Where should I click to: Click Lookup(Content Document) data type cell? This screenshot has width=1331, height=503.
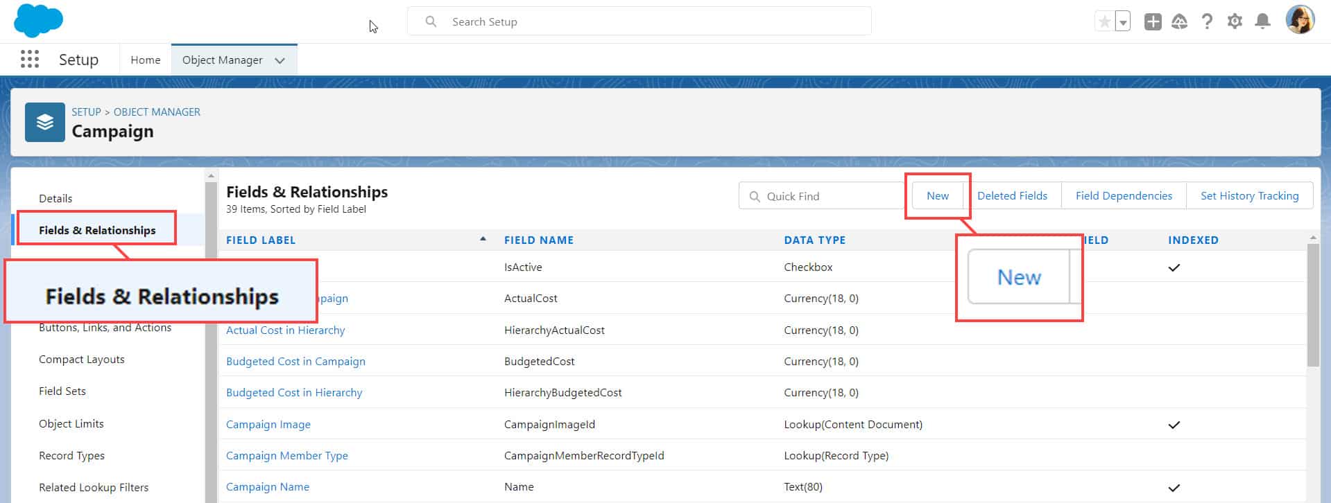point(853,425)
